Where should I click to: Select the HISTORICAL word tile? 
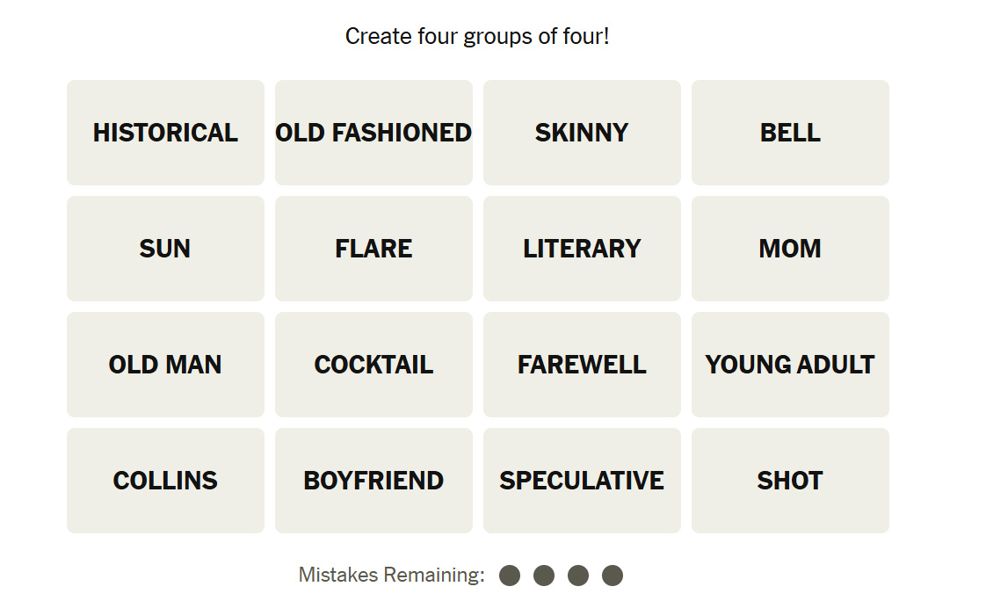tap(165, 133)
